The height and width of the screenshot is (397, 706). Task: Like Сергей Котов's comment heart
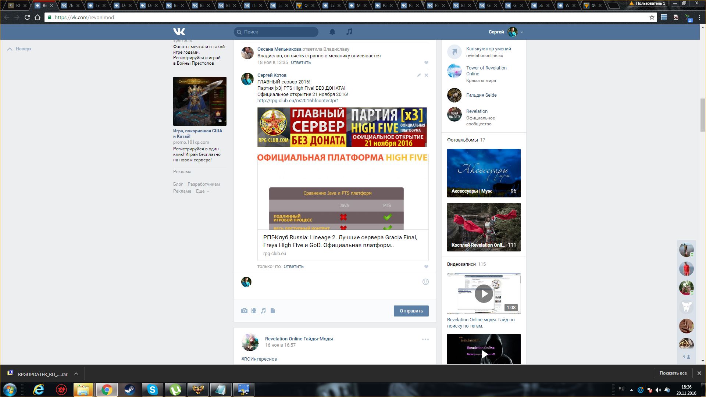point(426,267)
